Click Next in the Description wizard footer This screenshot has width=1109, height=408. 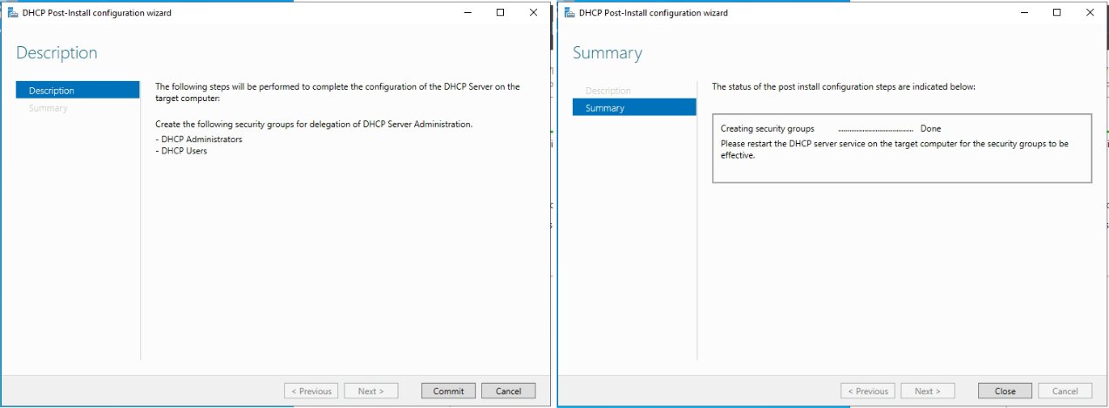pyautogui.click(x=371, y=391)
